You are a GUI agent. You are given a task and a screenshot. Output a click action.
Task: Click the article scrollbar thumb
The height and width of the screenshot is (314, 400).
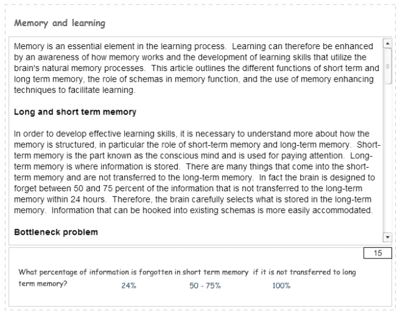pos(386,65)
